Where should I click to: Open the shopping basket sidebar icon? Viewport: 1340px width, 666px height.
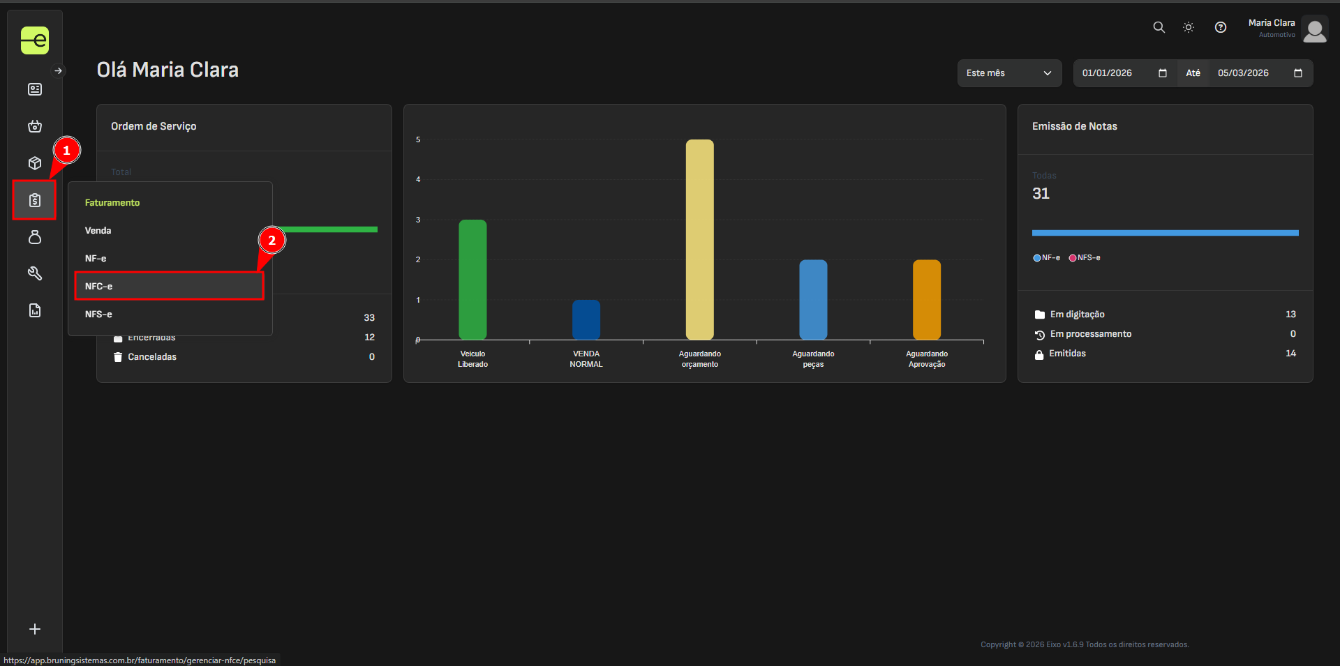click(35, 126)
